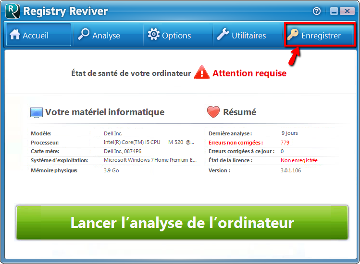Click the 'Votre matériel informatique' heading
This screenshot has height=264, width=360.
point(105,112)
